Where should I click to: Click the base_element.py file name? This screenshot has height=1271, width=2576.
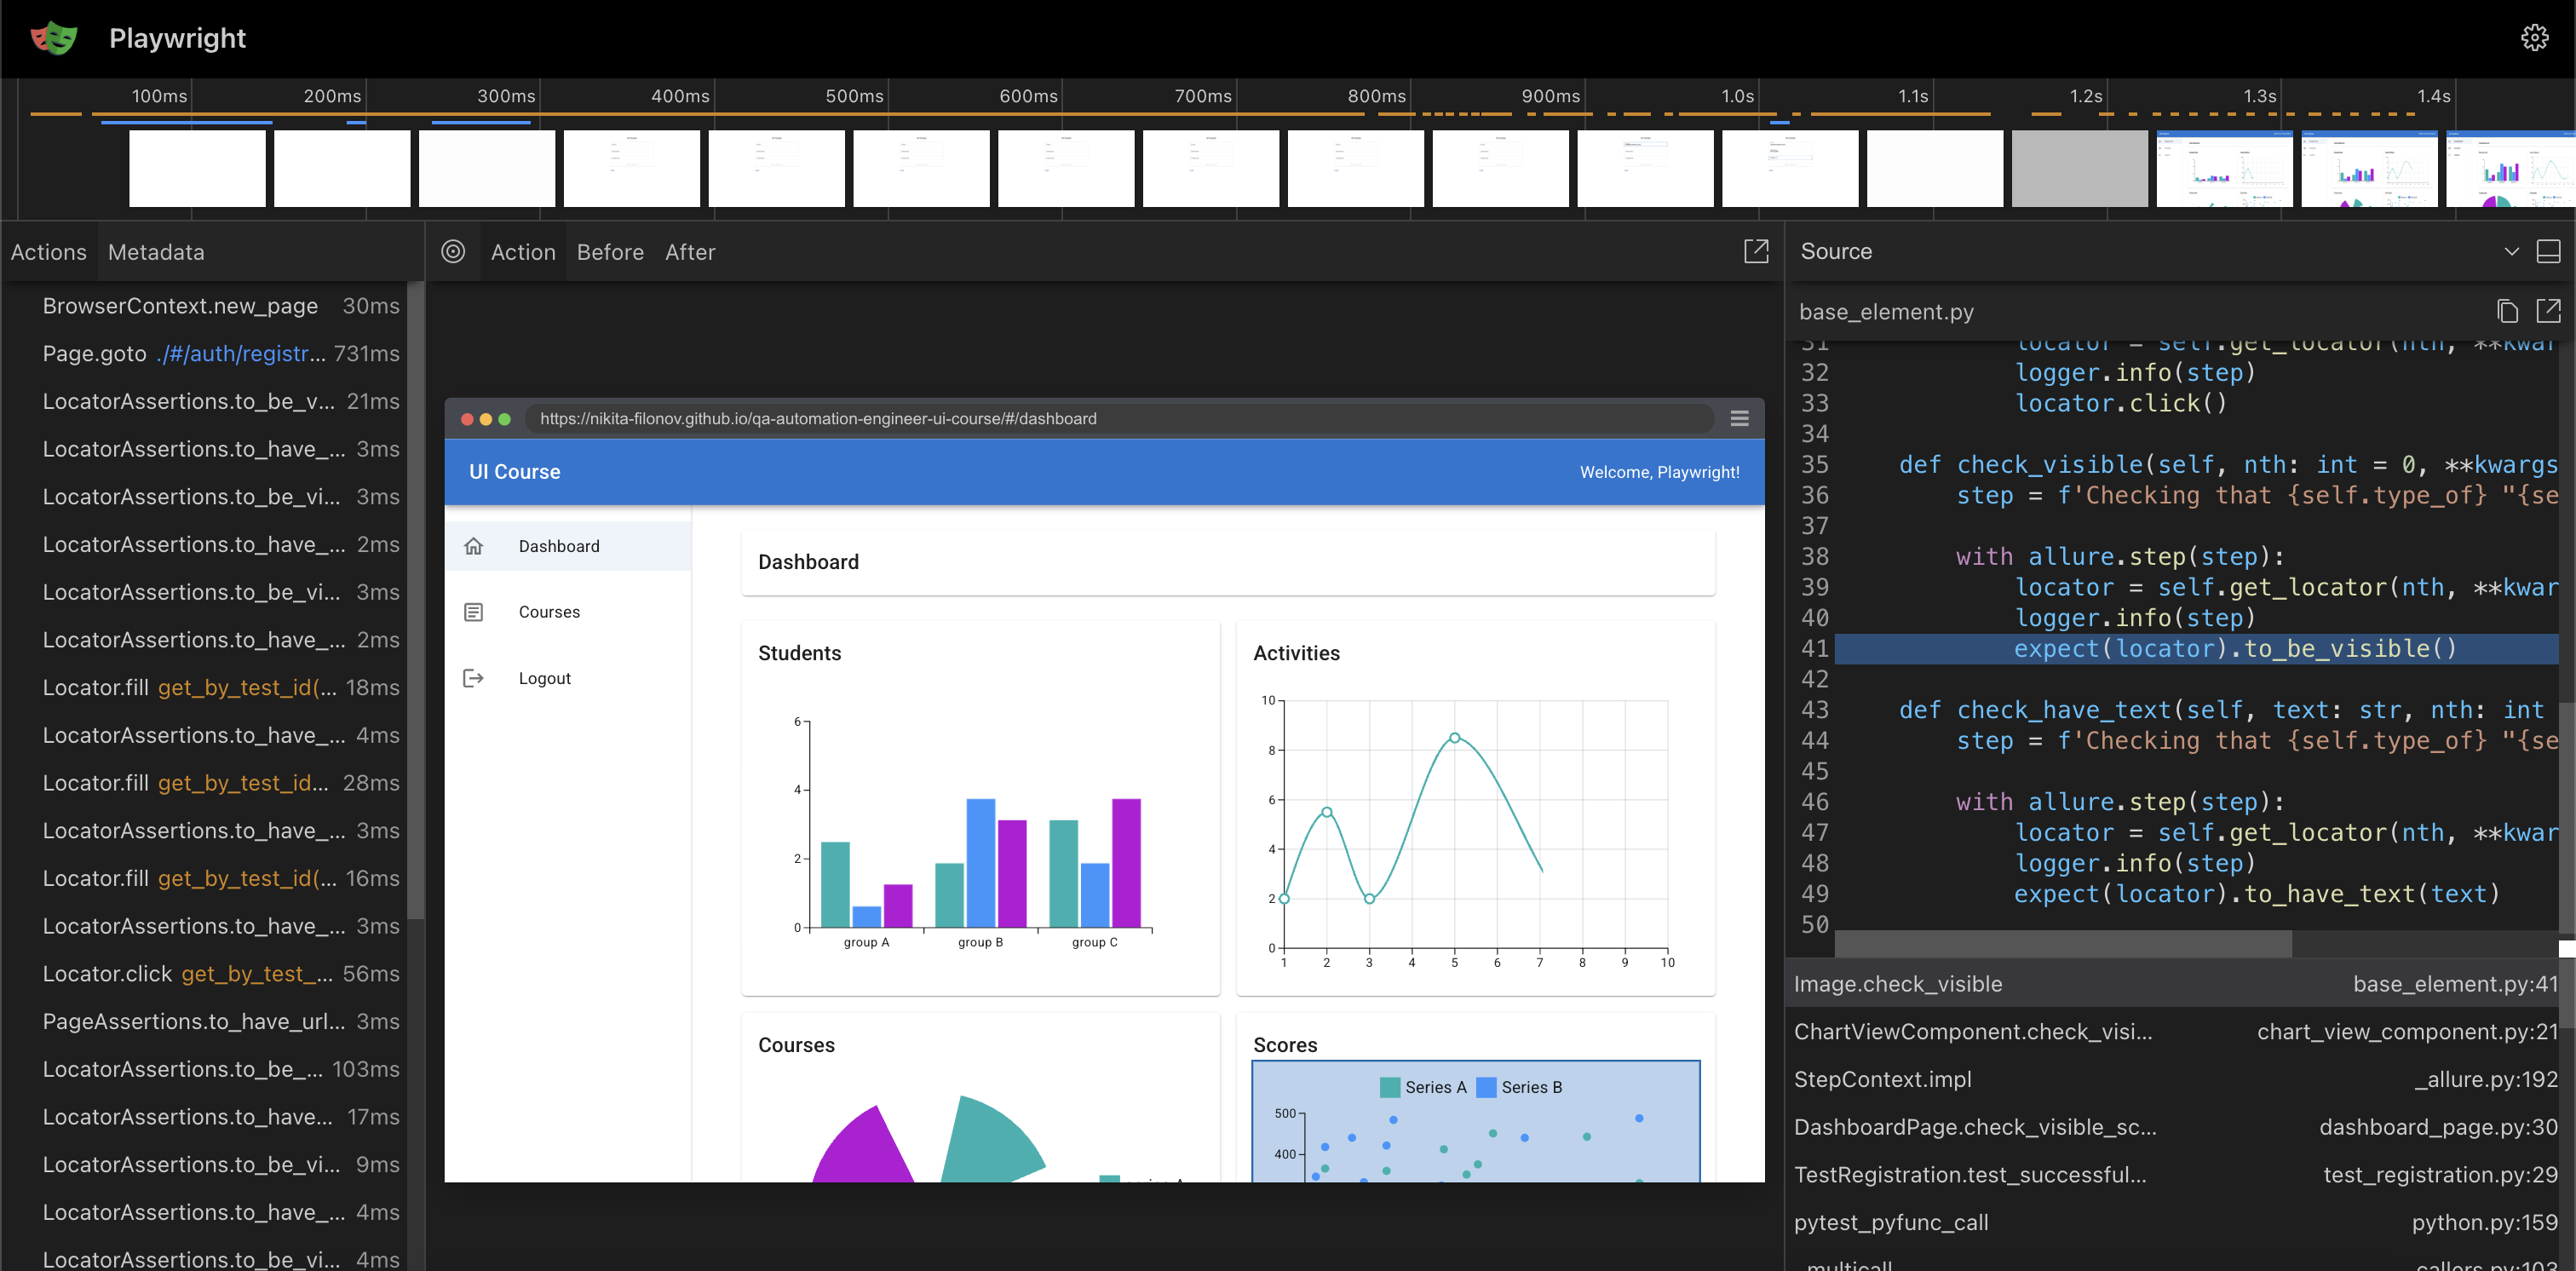pyautogui.click(x=1886, y=312)
